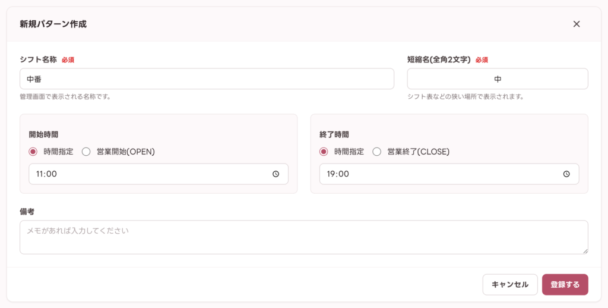Select the hour digits 19 in end time
608x308 pixels.
click(331, 174)
